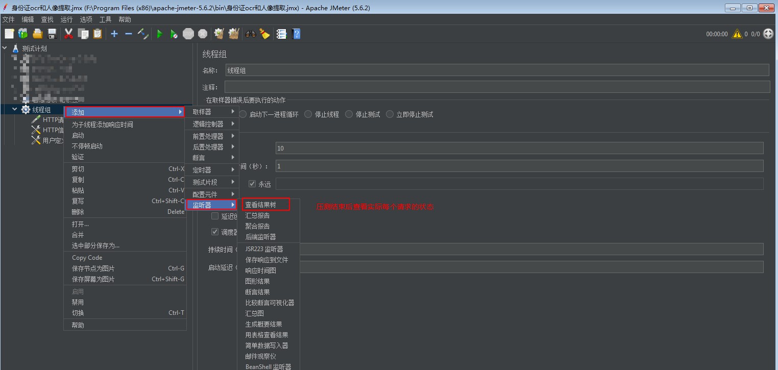Uncheck the 永远 loop checkbox

tap(252, 184)
